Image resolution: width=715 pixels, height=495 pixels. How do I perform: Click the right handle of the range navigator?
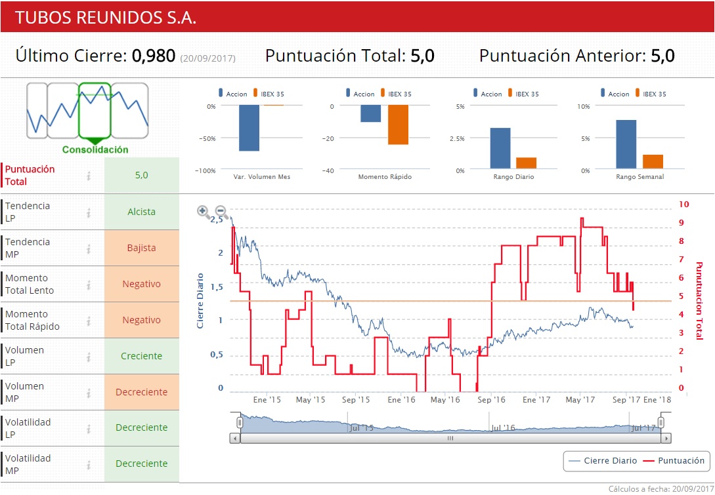661,423
